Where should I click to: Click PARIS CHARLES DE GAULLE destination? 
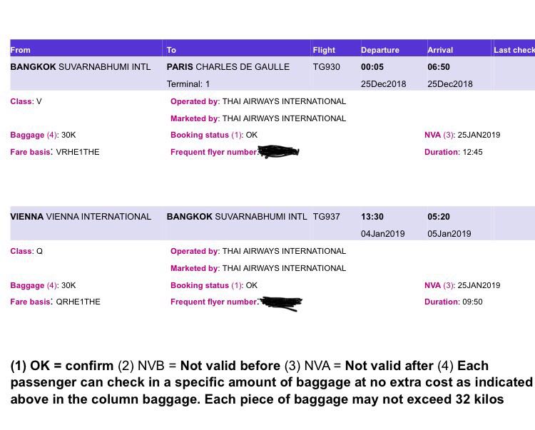coord(228,67)
